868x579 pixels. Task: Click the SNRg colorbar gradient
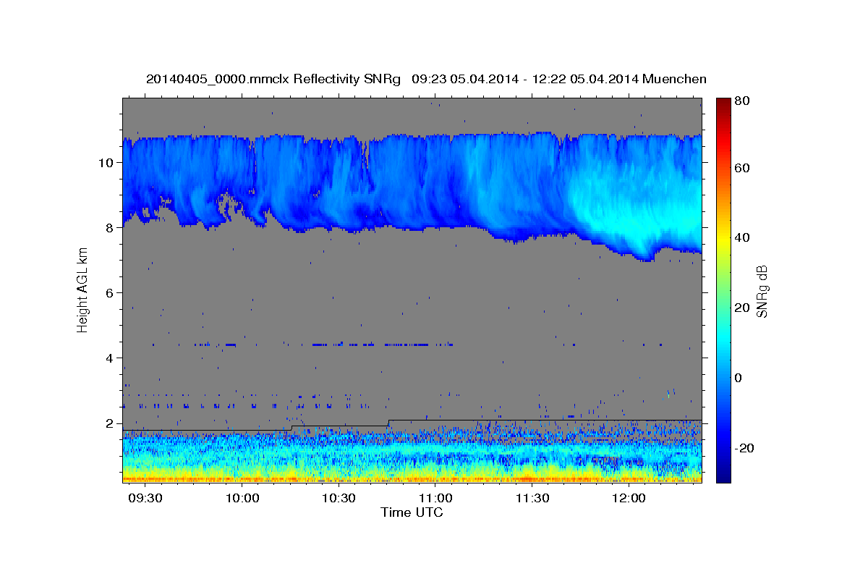723,290
